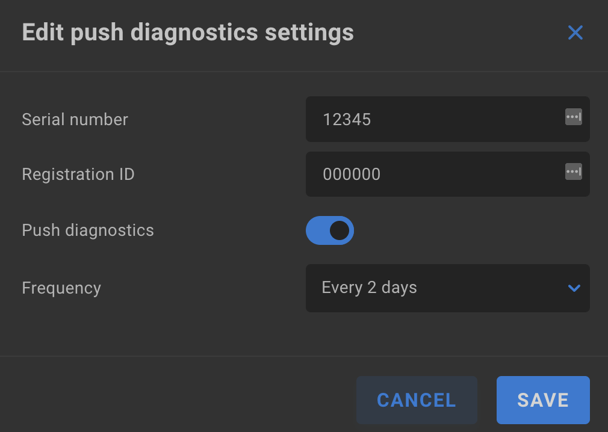Click the Registration ID label
Image resolution: width=608 pixels, height=432 pixels.
pyautogui.click(x=78, y=174)
